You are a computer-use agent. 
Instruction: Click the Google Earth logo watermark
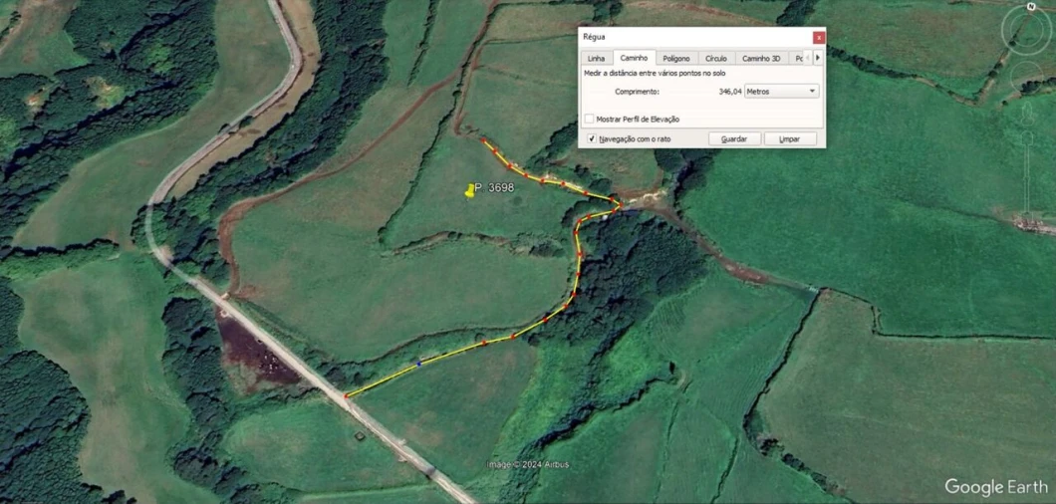(x=995, y=486)
